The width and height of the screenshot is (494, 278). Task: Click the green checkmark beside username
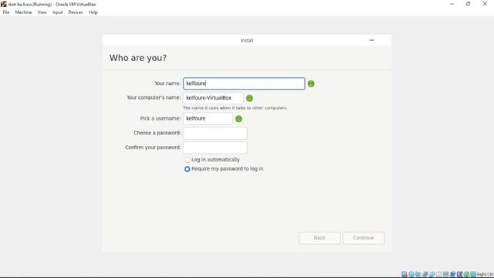pos(239,119)
